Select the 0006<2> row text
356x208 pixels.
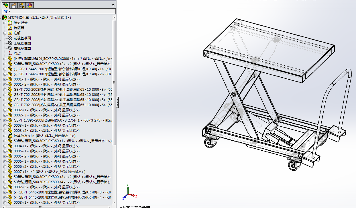tap(47, 167)
